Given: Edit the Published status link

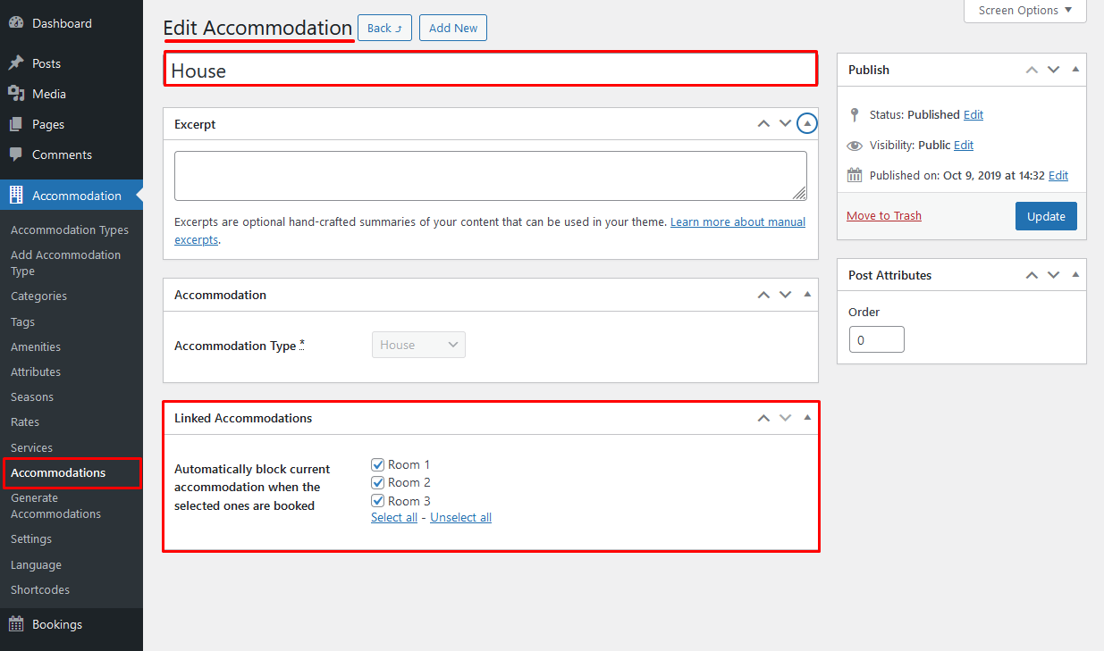Looking at the screenshot, I should point(973,114).
